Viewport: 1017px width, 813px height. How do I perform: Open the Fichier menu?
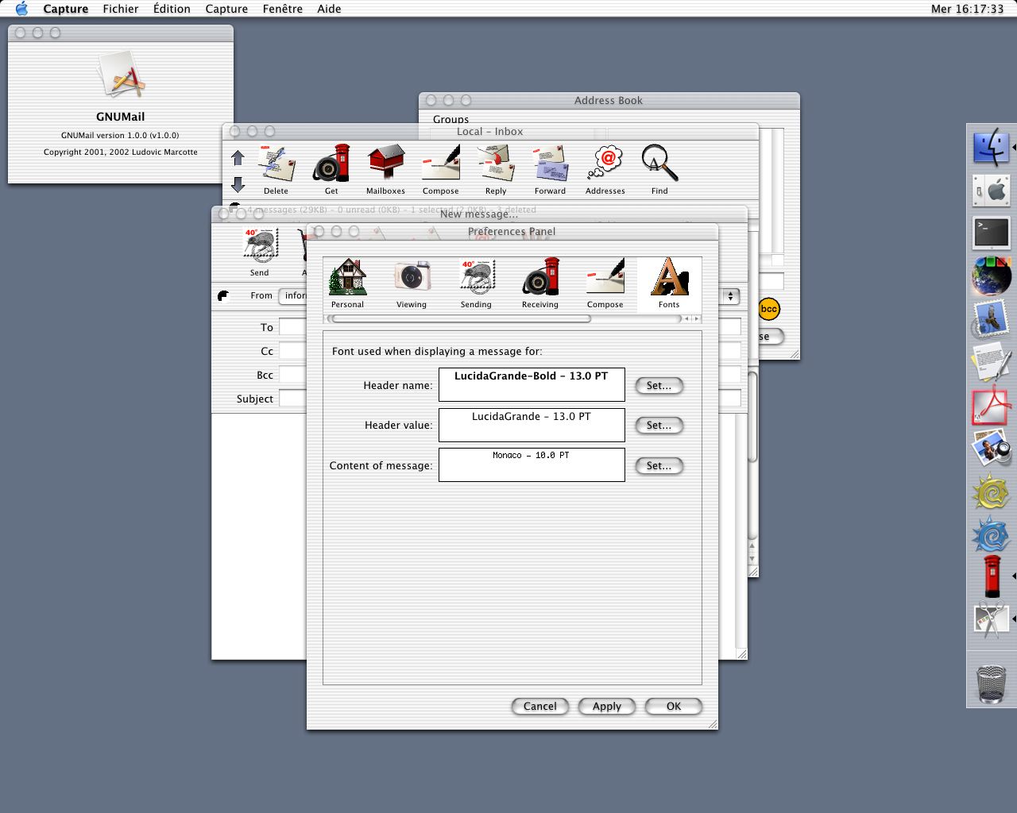pyautogui.click(x=121, y=9)
